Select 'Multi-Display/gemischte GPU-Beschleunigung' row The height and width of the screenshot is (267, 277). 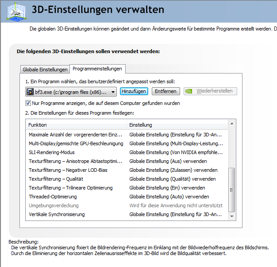coord(127,143)
